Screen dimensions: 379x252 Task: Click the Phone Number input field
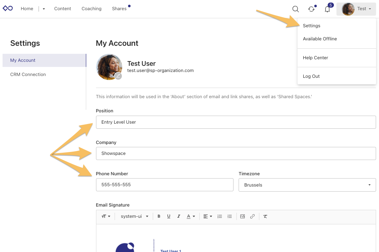point(164,185)
